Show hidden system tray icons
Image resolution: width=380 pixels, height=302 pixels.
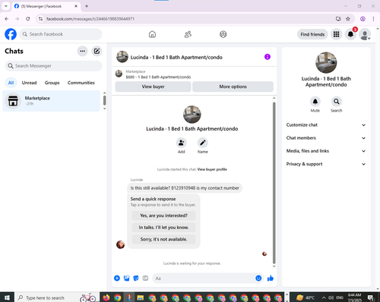[324, 297]
